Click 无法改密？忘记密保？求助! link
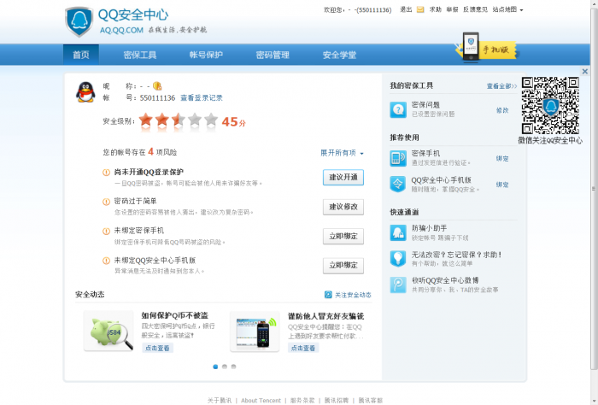The image size is (598, 405). pos(456,255)
